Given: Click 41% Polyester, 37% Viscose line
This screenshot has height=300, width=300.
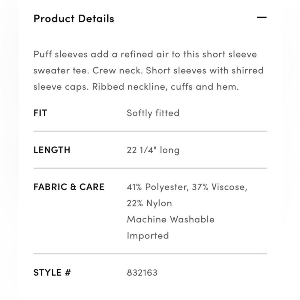Looking at the screenshot, I should 187,187.
